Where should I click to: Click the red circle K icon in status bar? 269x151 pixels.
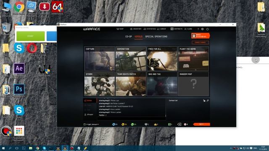[x=185, y=125]
